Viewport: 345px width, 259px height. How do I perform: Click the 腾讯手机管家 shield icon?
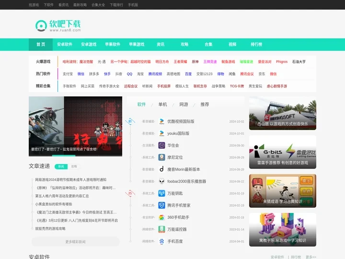coord(162,205)
